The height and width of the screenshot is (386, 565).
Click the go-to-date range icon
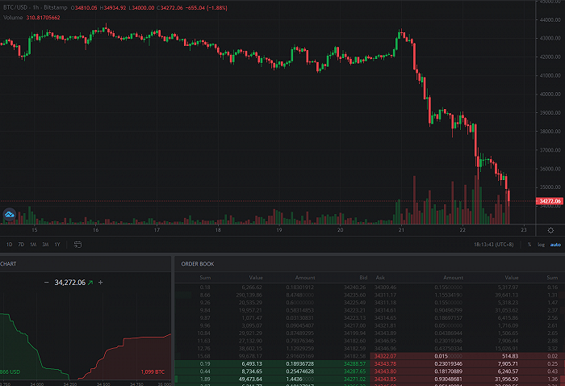click(77, 245)
